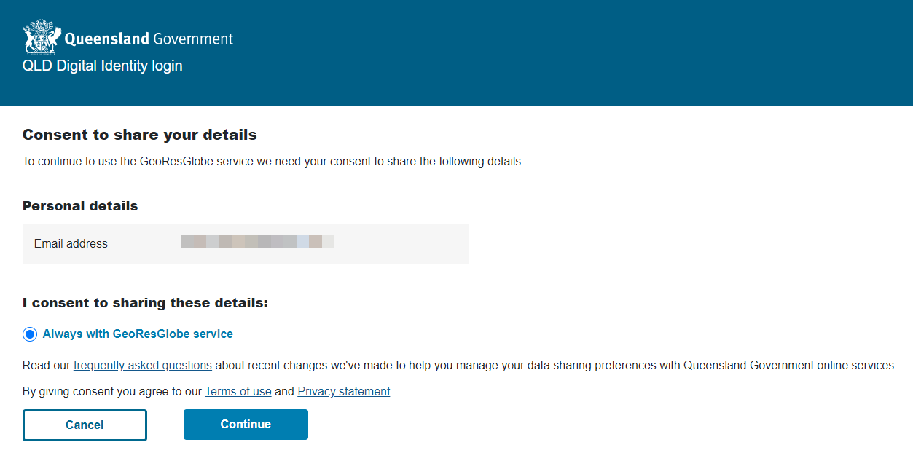The image size is (913, 453).
Task: Open the "Privacy statement" link
Action: pos(344,392)
